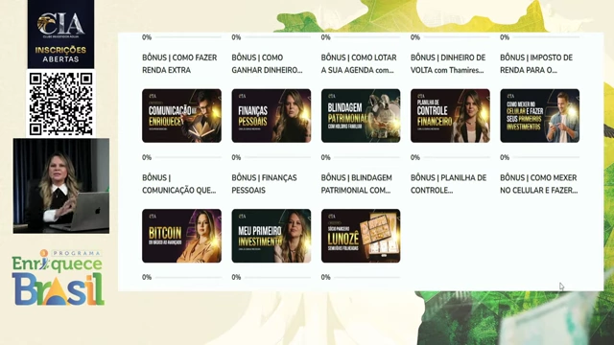614x345 pixels.
Task: Click the title 'BÔNUS | FINANÇAS PESSOAIS'
Action: coord(265,184)
